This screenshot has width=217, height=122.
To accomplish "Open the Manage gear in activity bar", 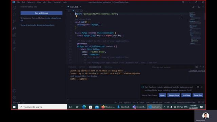I will click(x=14, y=98).
